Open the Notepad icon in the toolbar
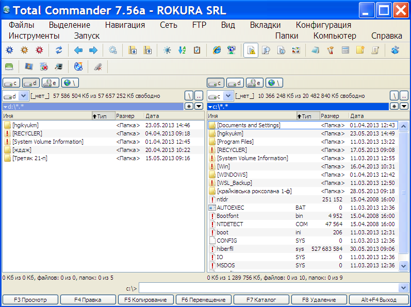Screen dimensions: 411x307 pyautogui.click(x=315, y=50)
